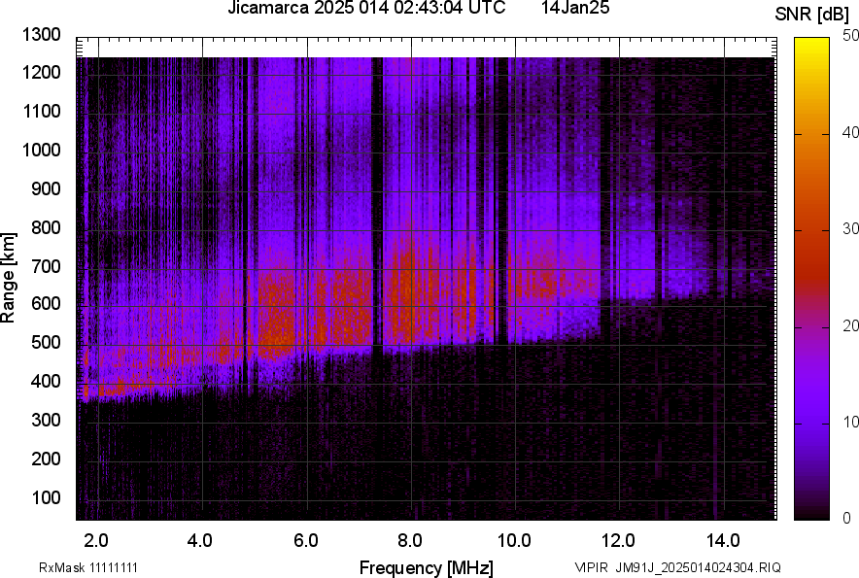Click frequency axis tick label 10.0
Screen dimensions: 859x578
point(514,541)
